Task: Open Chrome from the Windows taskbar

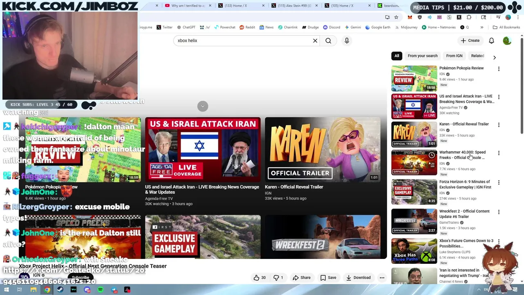Action: (47, 290)
